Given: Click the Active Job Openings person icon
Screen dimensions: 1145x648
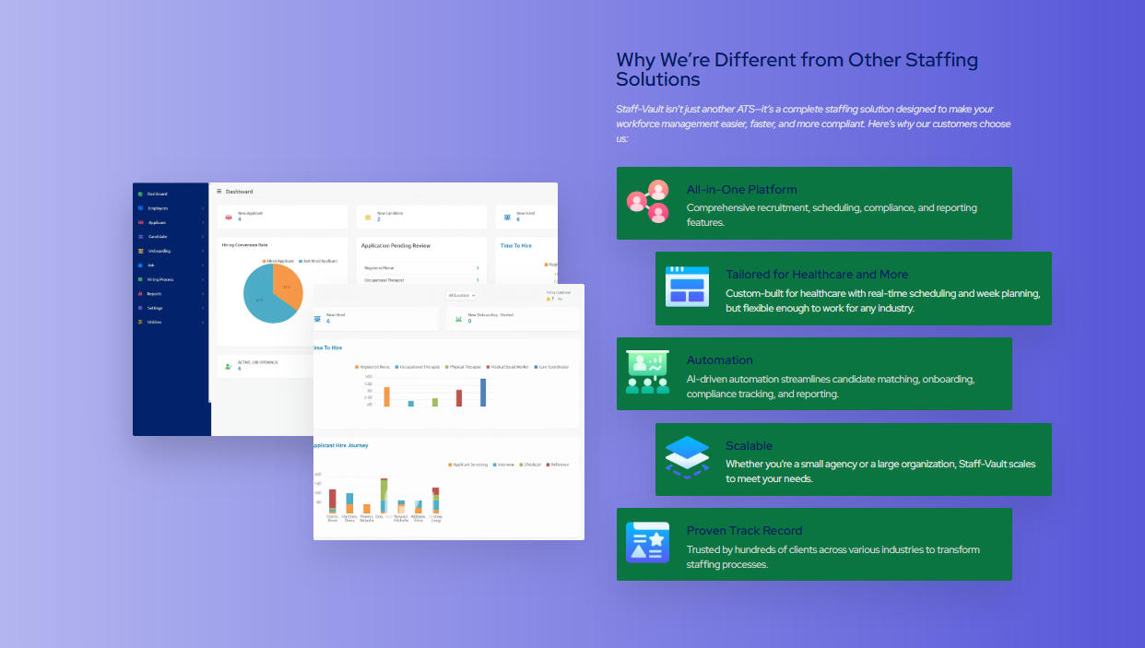Looking at the screenshot, I should click(228, 367).
